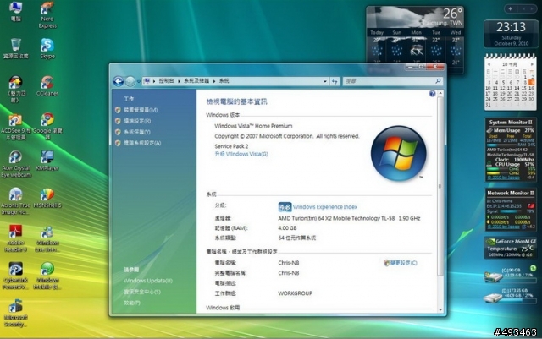Viewport: 542px width, 339px height.
Task: Click the D: drive icon in sidebar gadget
Action: (x=493, y=298)
